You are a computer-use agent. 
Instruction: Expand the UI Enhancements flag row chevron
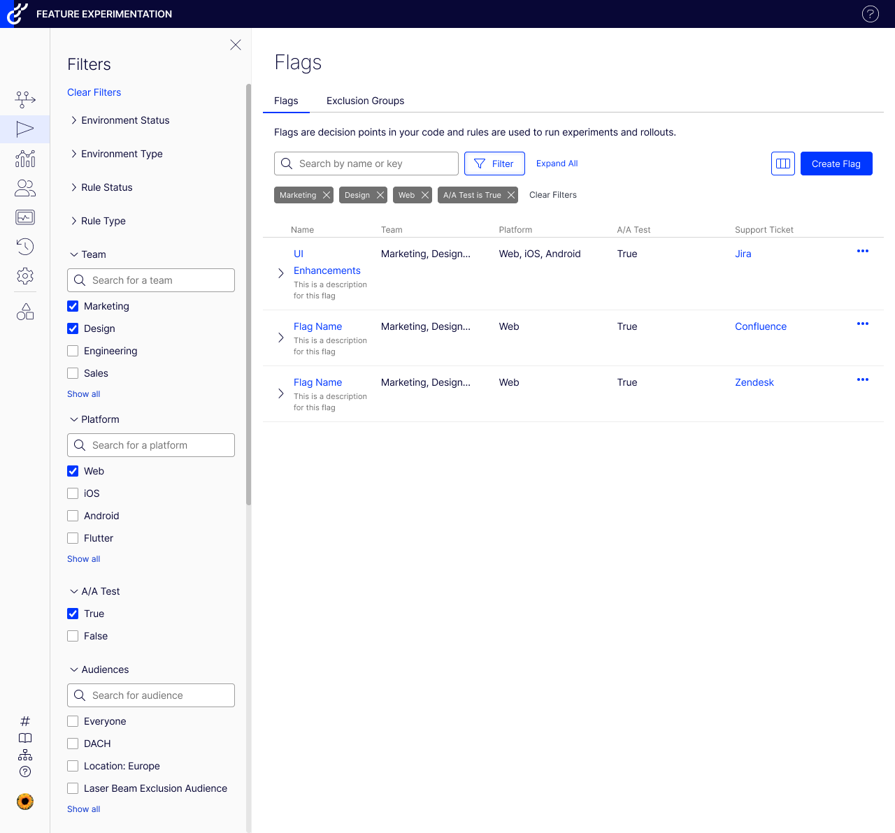(280, 273)
